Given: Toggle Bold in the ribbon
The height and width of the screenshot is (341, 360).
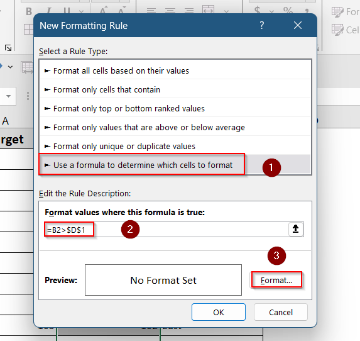Looking at the screenshot, I should pos(29,11).
